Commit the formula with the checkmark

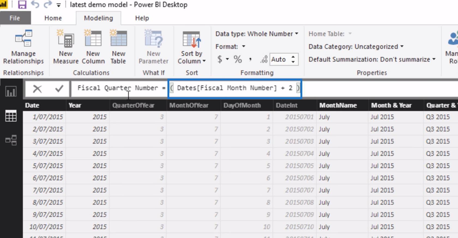[59, 89]
